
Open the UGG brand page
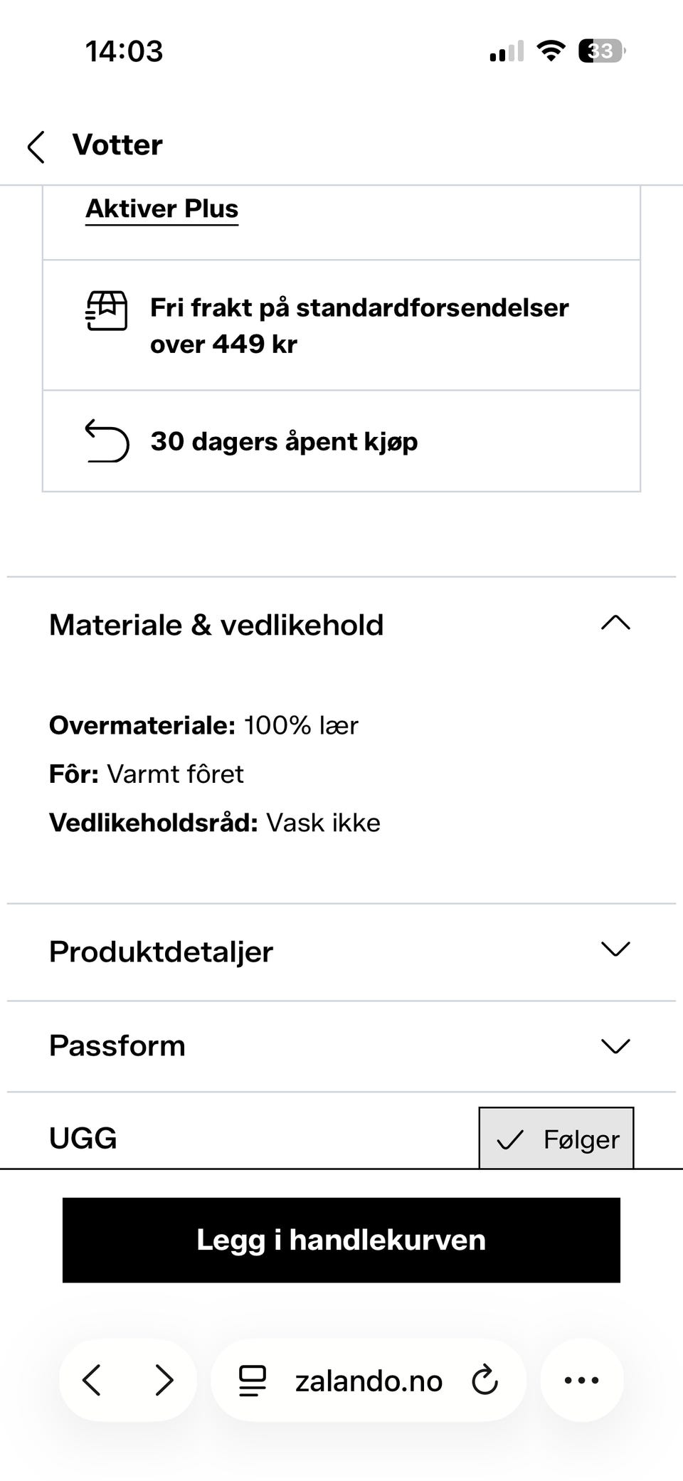tap(83, 1138)
